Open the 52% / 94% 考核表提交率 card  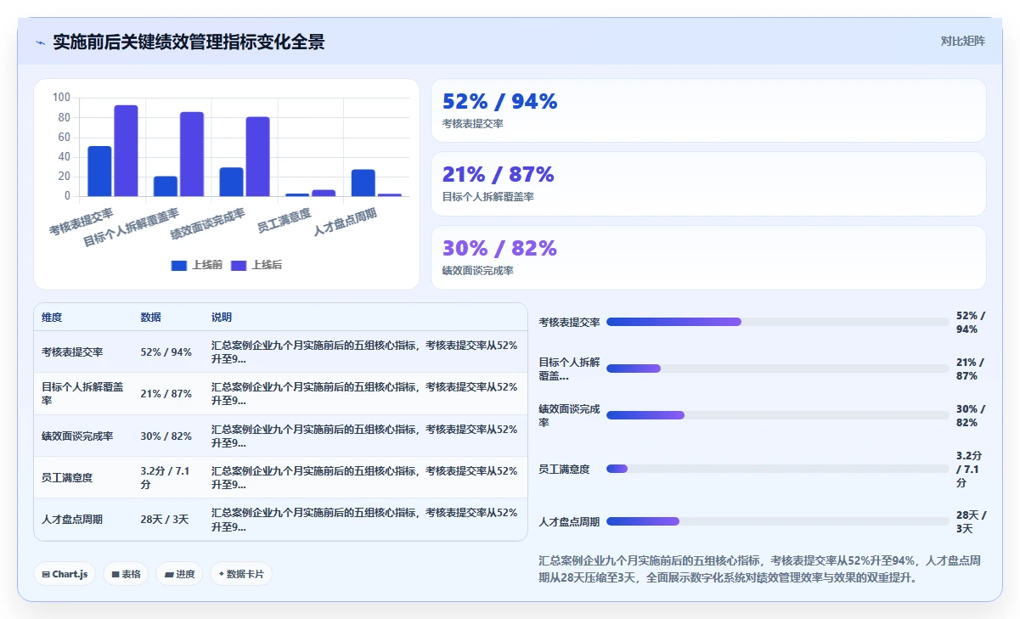click(x=708, y=110)
